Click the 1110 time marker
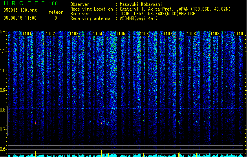 pyautogui.click(x=238, y=34)
